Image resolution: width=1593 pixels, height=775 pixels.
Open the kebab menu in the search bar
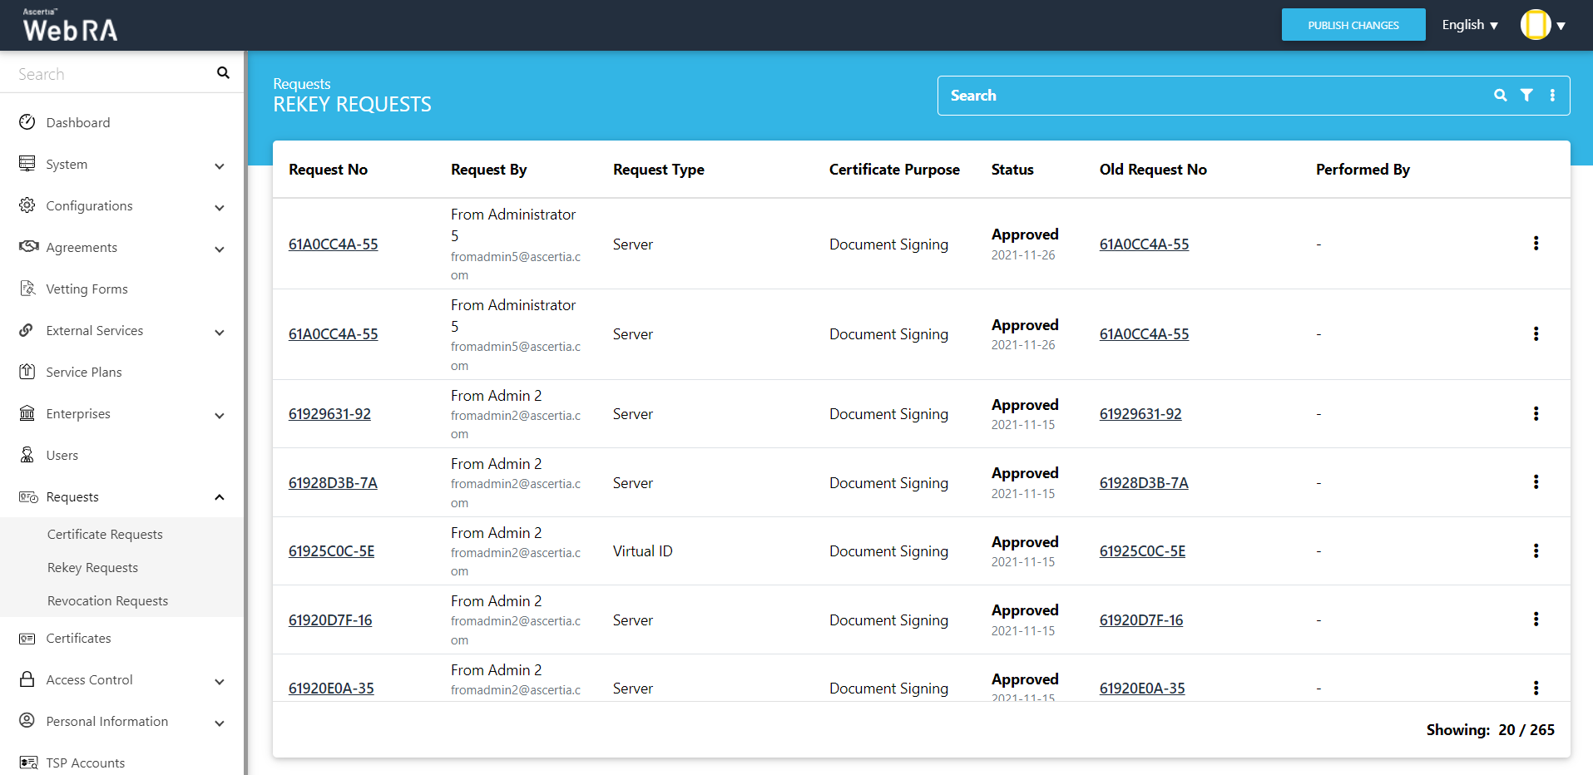point(1552,96)
